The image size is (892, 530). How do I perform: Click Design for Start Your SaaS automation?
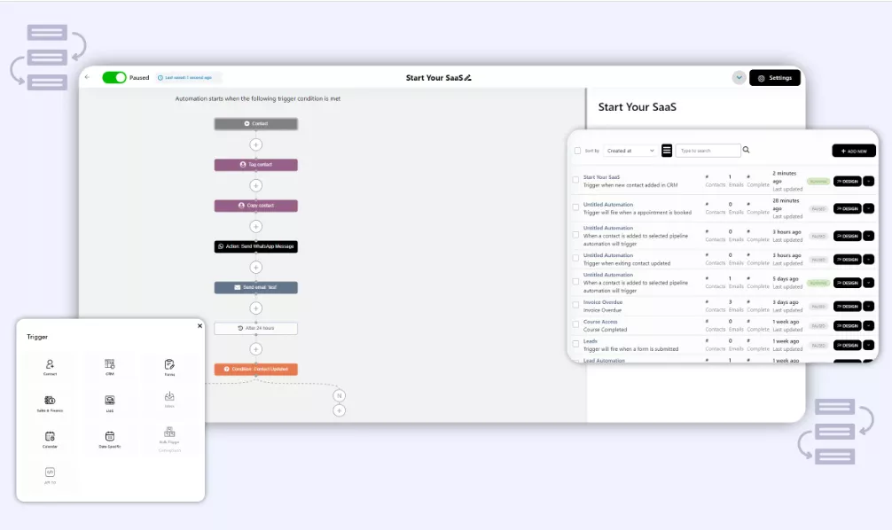pos(849,181)
